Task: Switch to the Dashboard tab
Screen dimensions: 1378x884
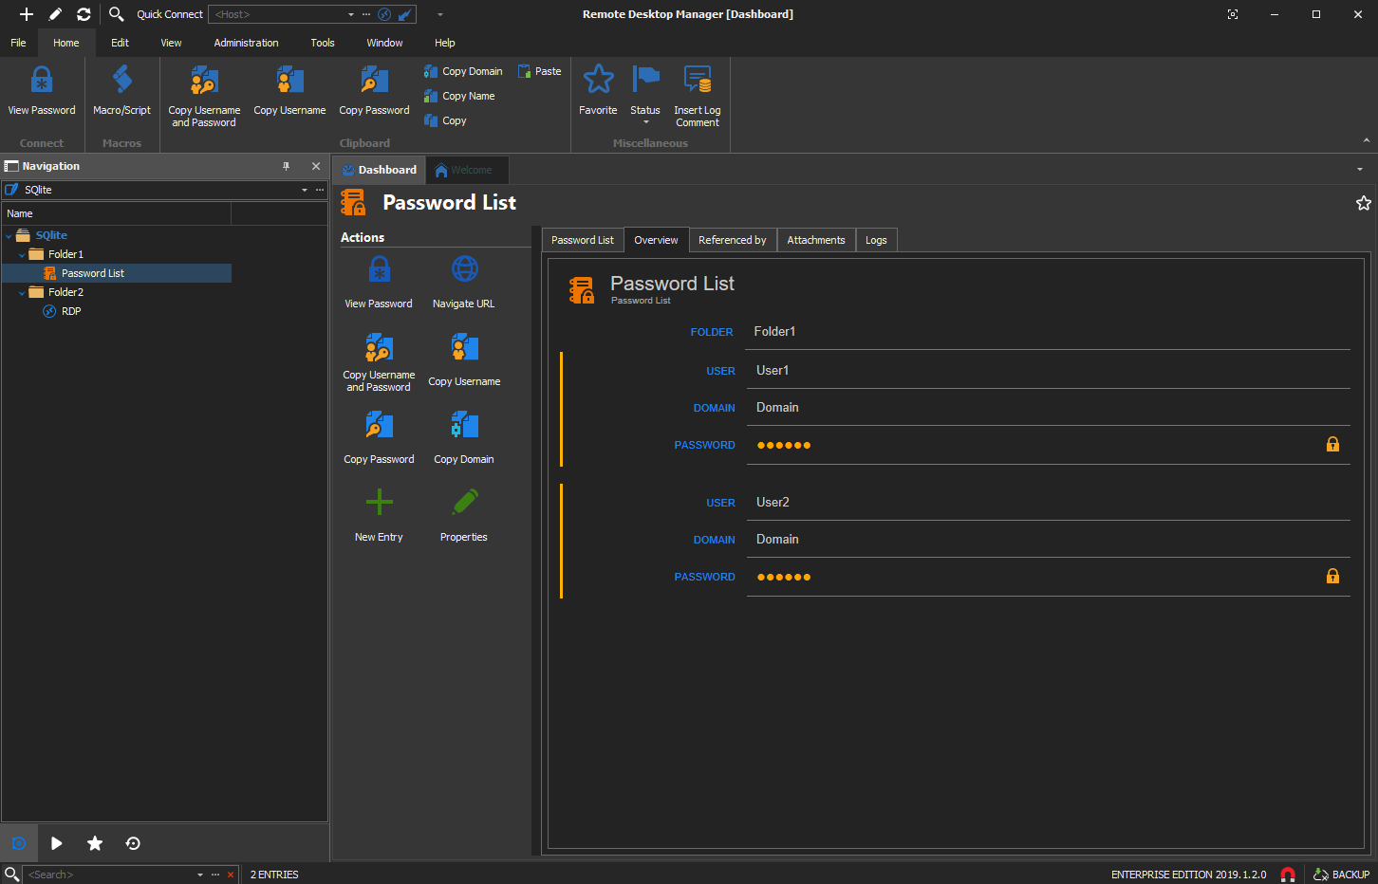Action: point(379,170)
